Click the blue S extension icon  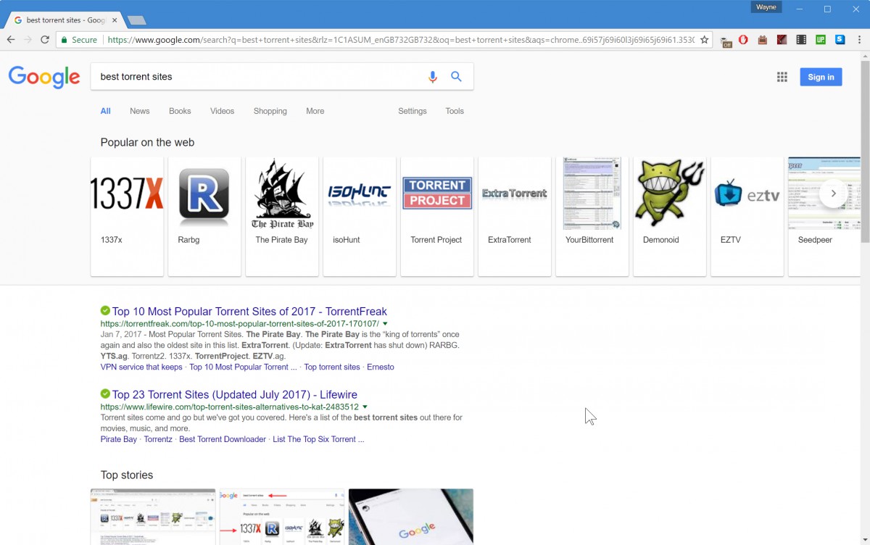pos(840,40)
